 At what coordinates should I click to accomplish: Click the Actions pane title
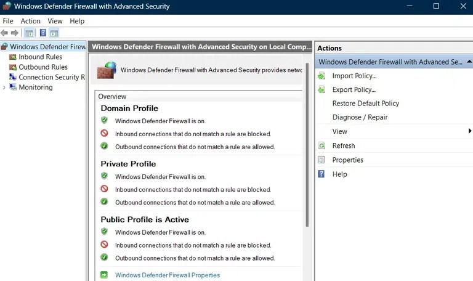click(329, 48)
